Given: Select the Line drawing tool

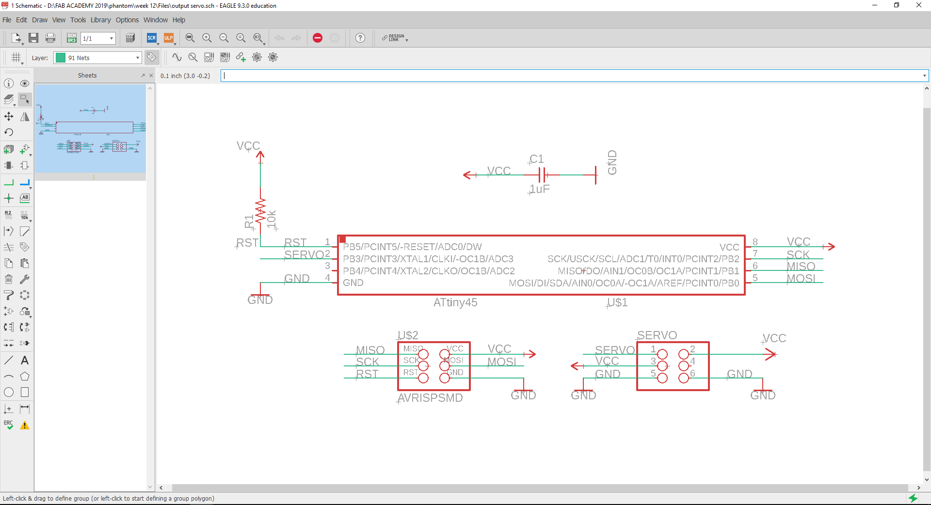Looking at the screenshot, I should pyautogui.click(x=9, y=360).
